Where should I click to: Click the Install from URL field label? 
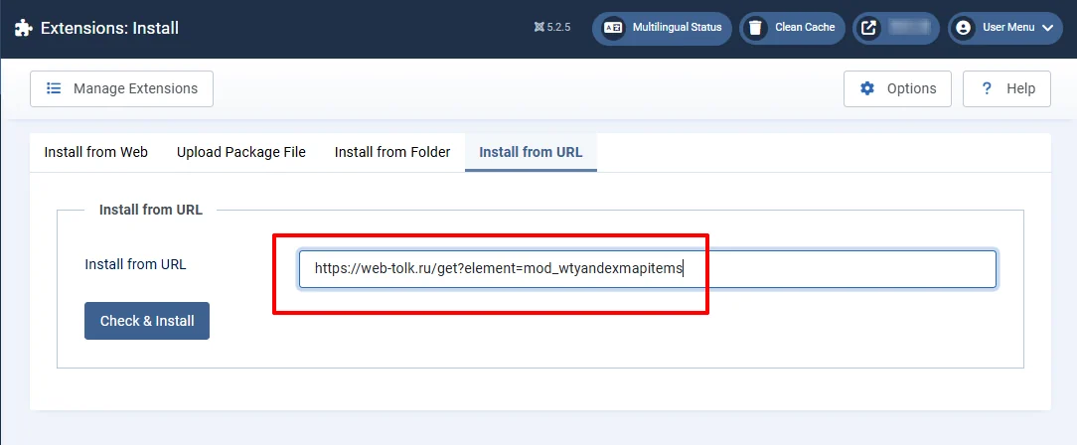click(x=135, y=264)
